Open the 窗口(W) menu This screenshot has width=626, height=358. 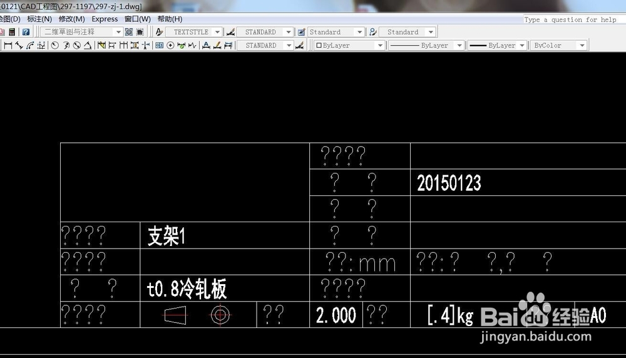point(137,19)
